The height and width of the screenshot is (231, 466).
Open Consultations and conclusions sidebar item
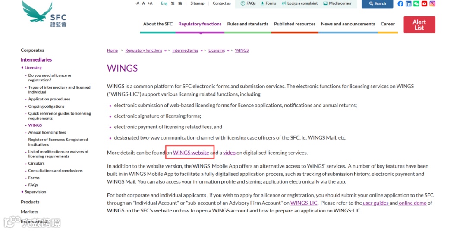pos(56,170)
